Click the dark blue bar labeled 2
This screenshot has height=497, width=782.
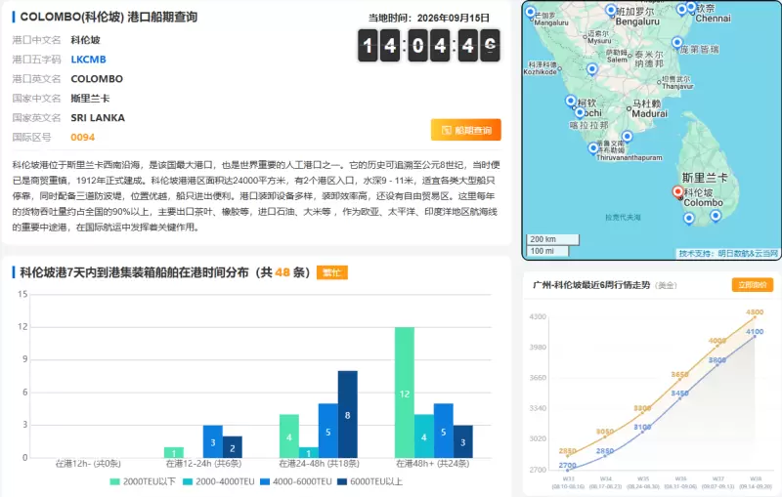(233, 446)
